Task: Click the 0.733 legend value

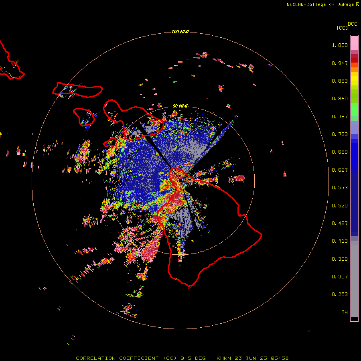Action: point(340,134)
